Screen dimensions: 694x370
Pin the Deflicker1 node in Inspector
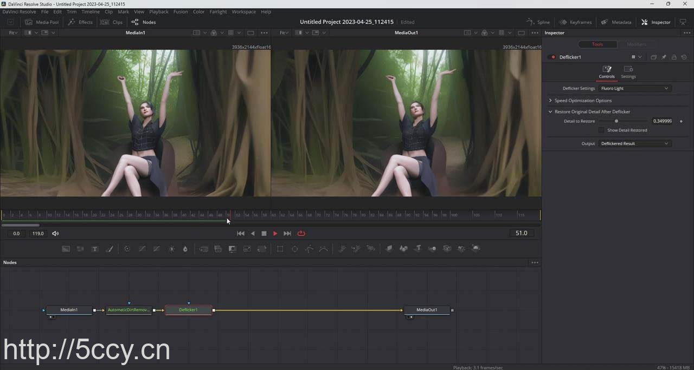tap(664, 57)
